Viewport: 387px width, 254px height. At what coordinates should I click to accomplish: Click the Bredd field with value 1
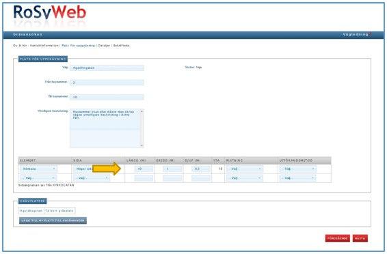172,169
